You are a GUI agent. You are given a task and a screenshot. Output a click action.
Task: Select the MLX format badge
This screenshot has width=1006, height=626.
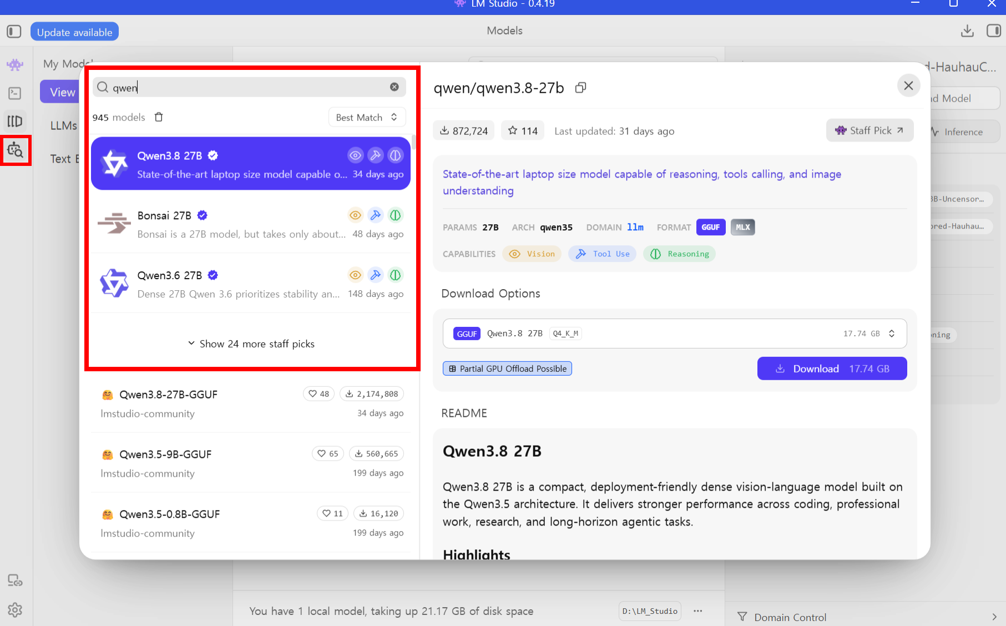(x=743, y=228)
